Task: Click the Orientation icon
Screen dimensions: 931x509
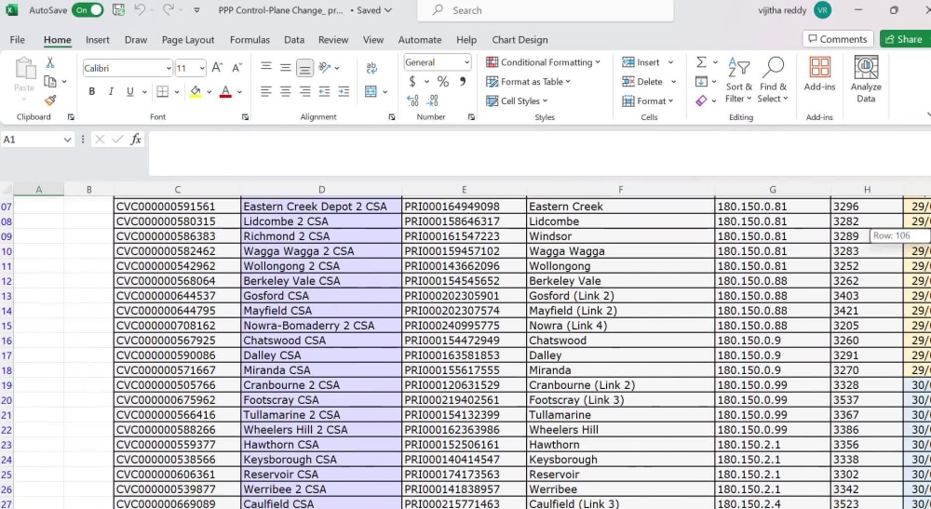Action: click(x=325, y=67)
